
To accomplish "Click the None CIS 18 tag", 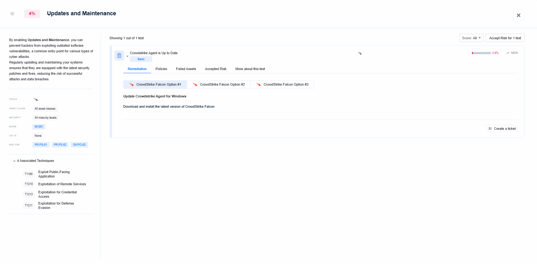I will point(38,136).
